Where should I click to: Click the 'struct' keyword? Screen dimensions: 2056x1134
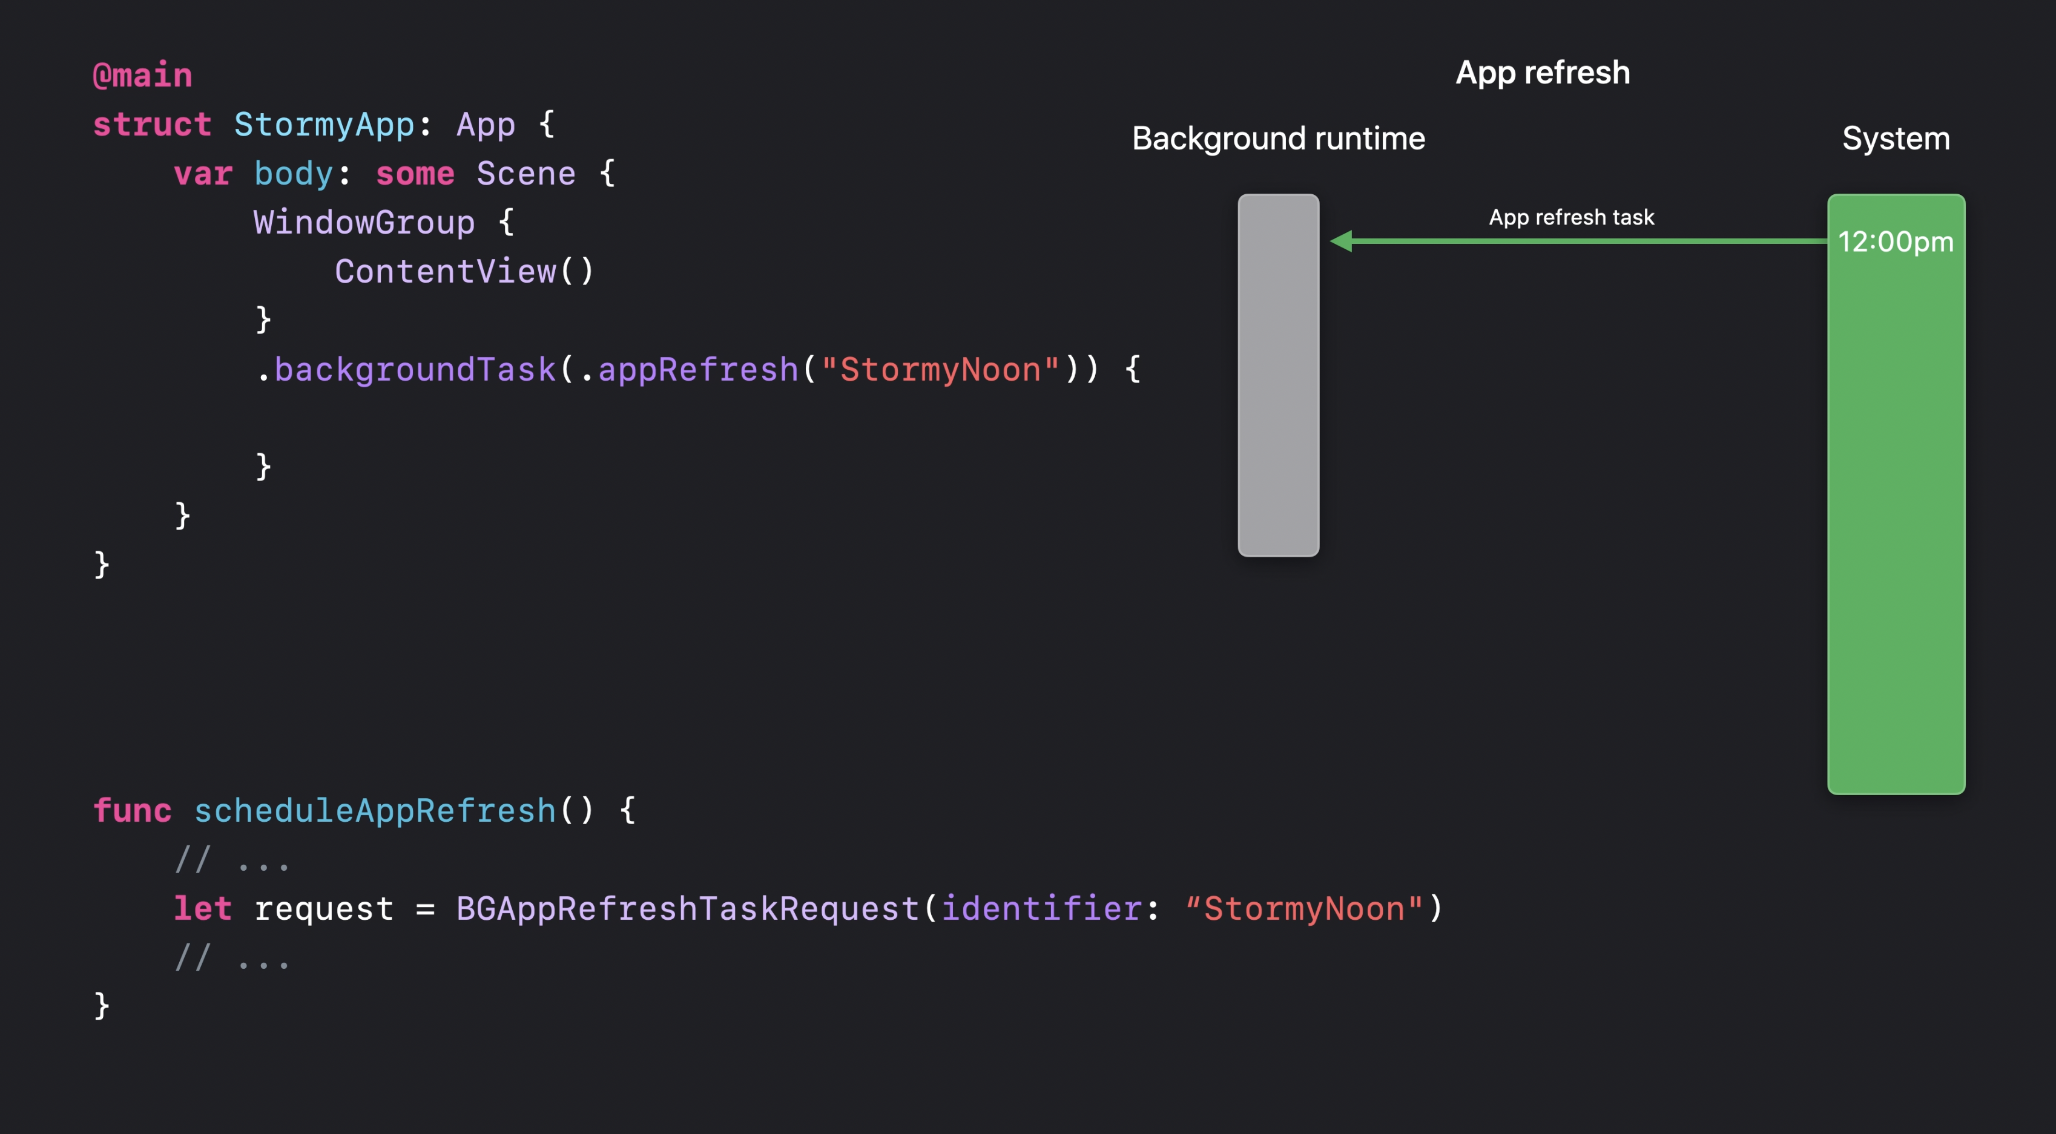click(x=153, y=125)
